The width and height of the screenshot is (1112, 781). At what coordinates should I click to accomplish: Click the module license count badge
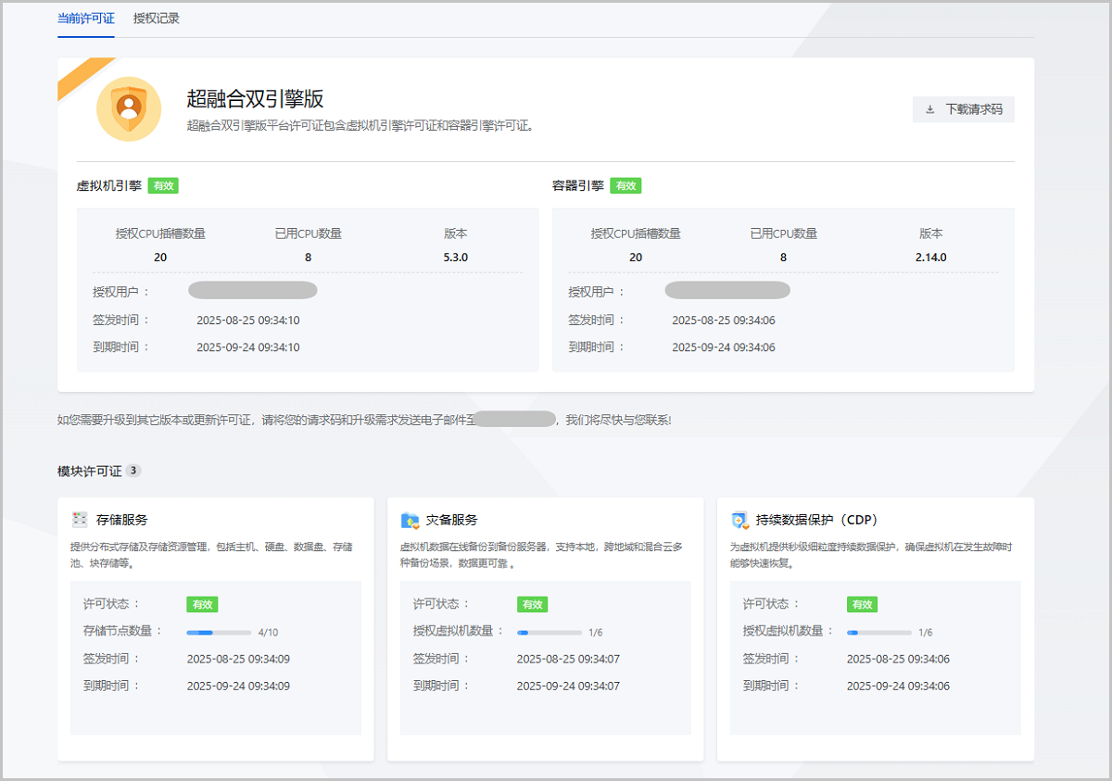pyautogui.click(x=133, y=471)
